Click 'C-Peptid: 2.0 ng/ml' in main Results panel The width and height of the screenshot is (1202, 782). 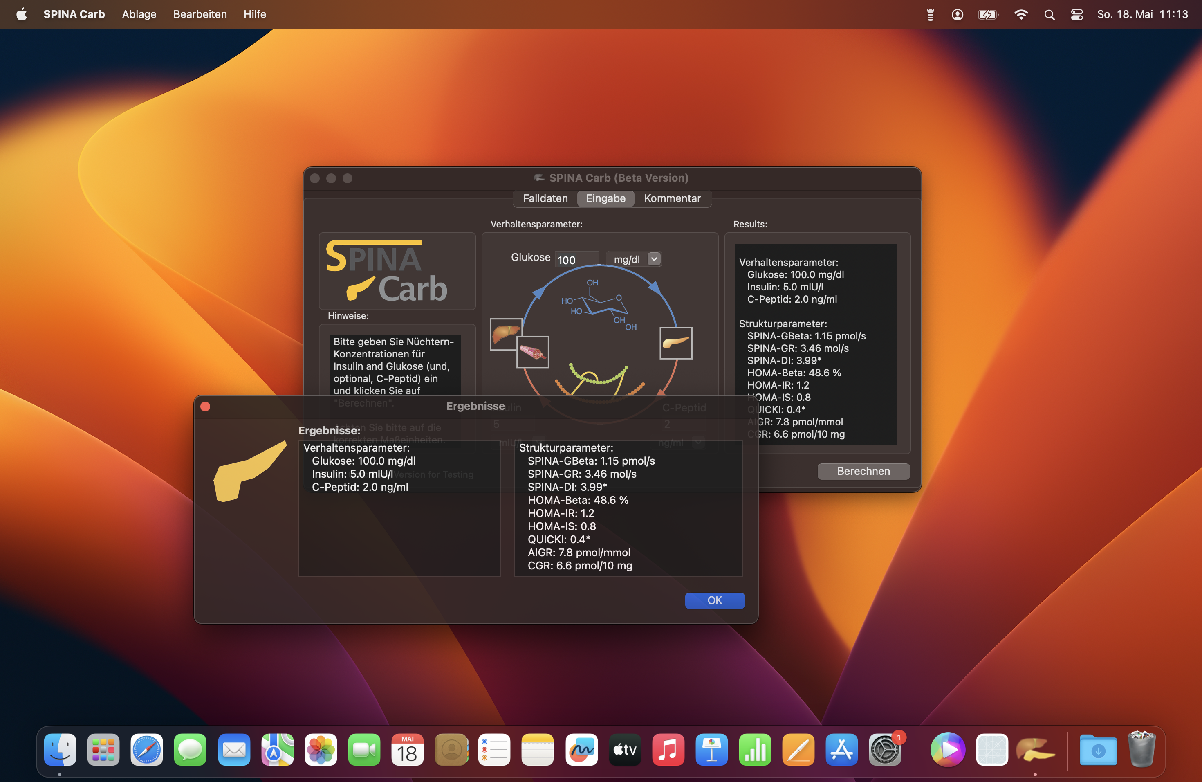pos(792,299)
